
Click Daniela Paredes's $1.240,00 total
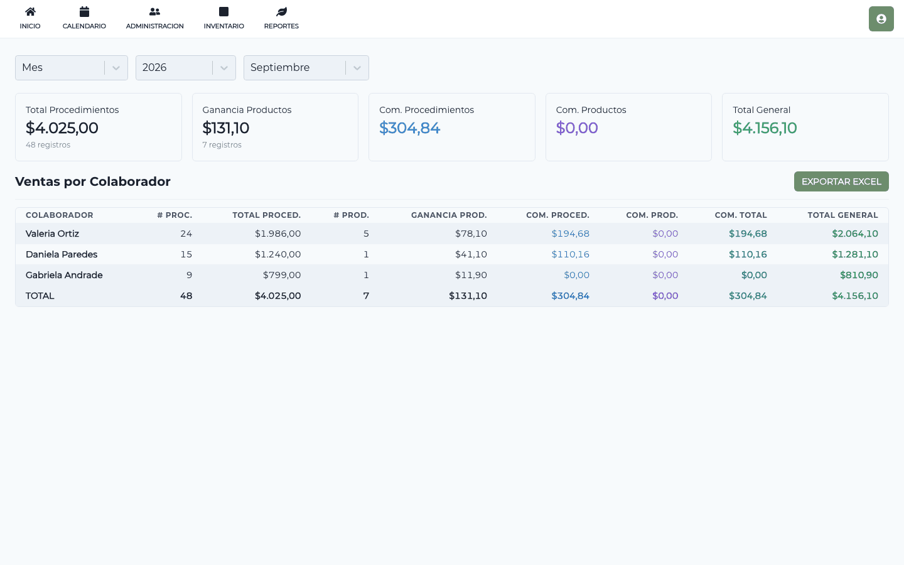(278, 254)
